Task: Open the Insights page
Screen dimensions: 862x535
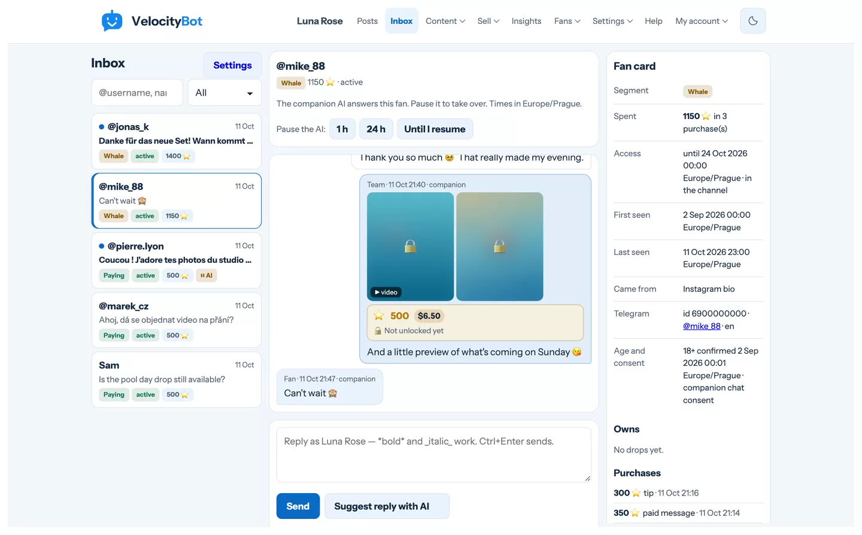Action: pyautogui.click(x=526, y=21)
